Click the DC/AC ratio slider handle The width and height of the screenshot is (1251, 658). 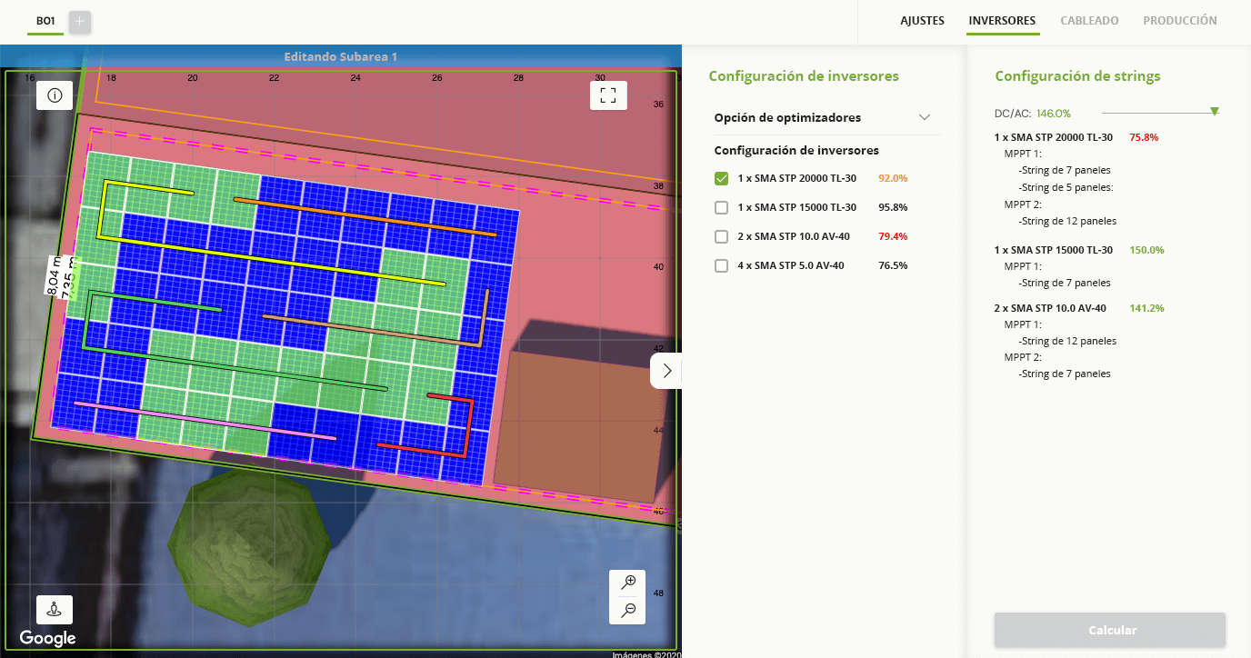coord(1215,112)
